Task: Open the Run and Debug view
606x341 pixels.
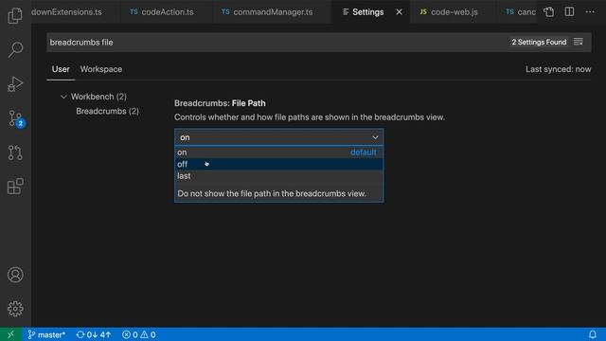Action: point(15,84)
